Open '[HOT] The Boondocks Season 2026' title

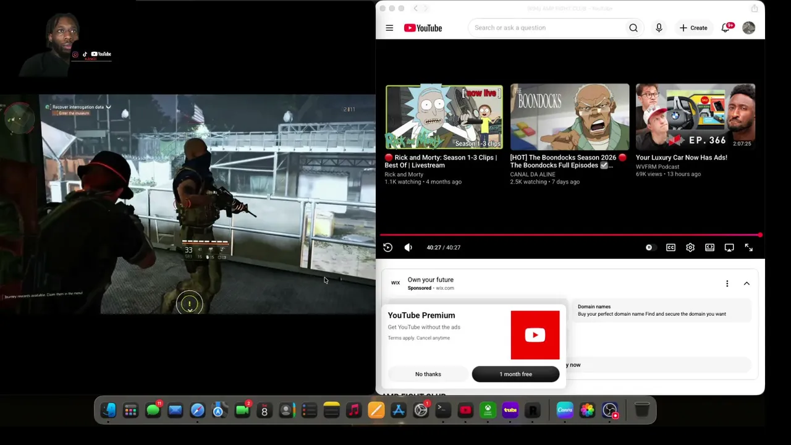[x=568, y=161]
